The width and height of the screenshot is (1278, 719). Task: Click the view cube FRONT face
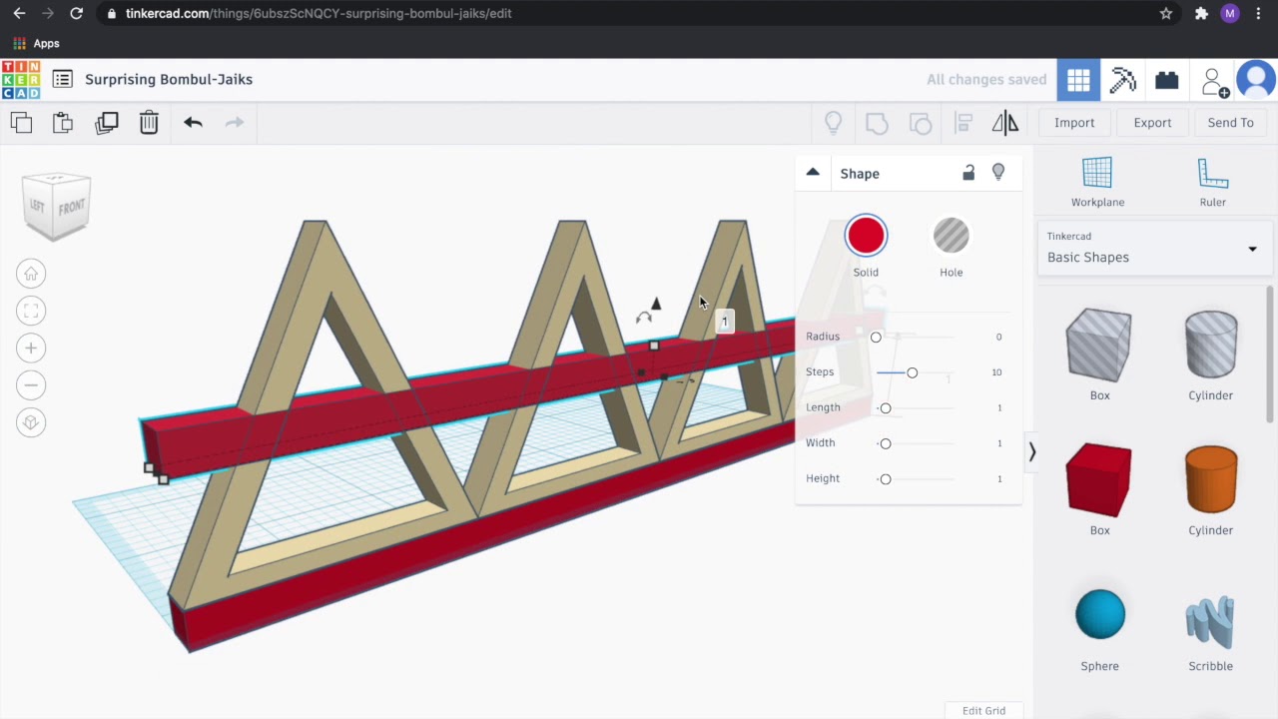point(72,208)
